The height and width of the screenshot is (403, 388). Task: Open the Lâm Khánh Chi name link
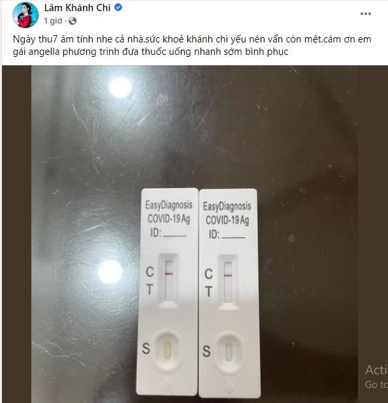[x=77, y=8]
